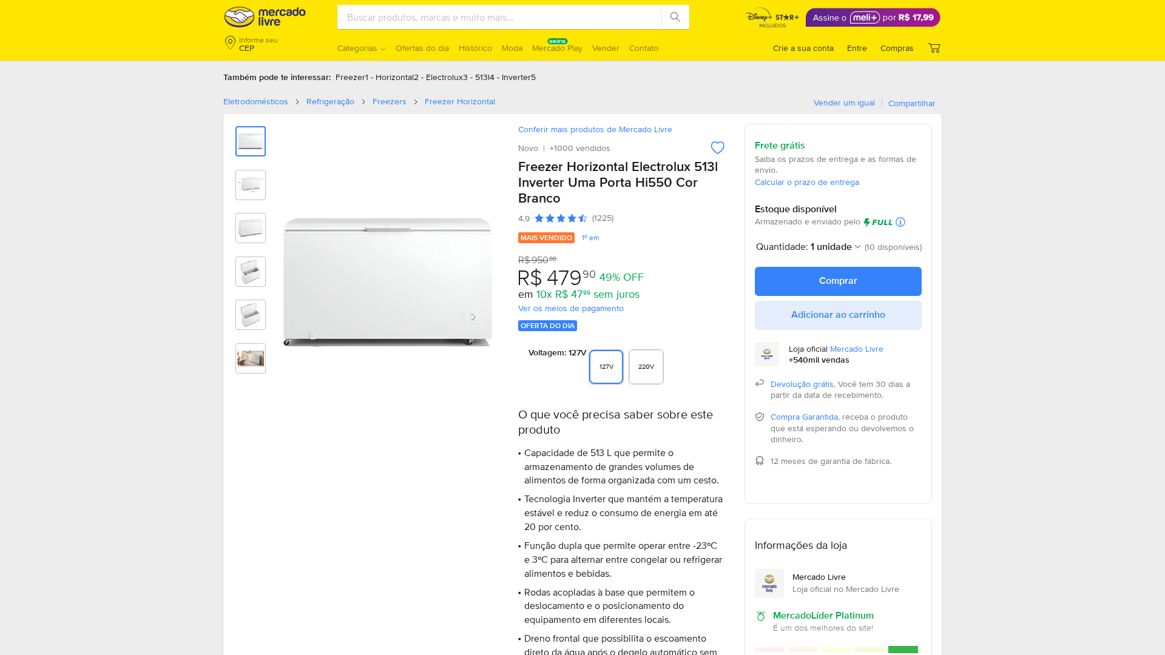Click the FULL info icon

(900, 222)
